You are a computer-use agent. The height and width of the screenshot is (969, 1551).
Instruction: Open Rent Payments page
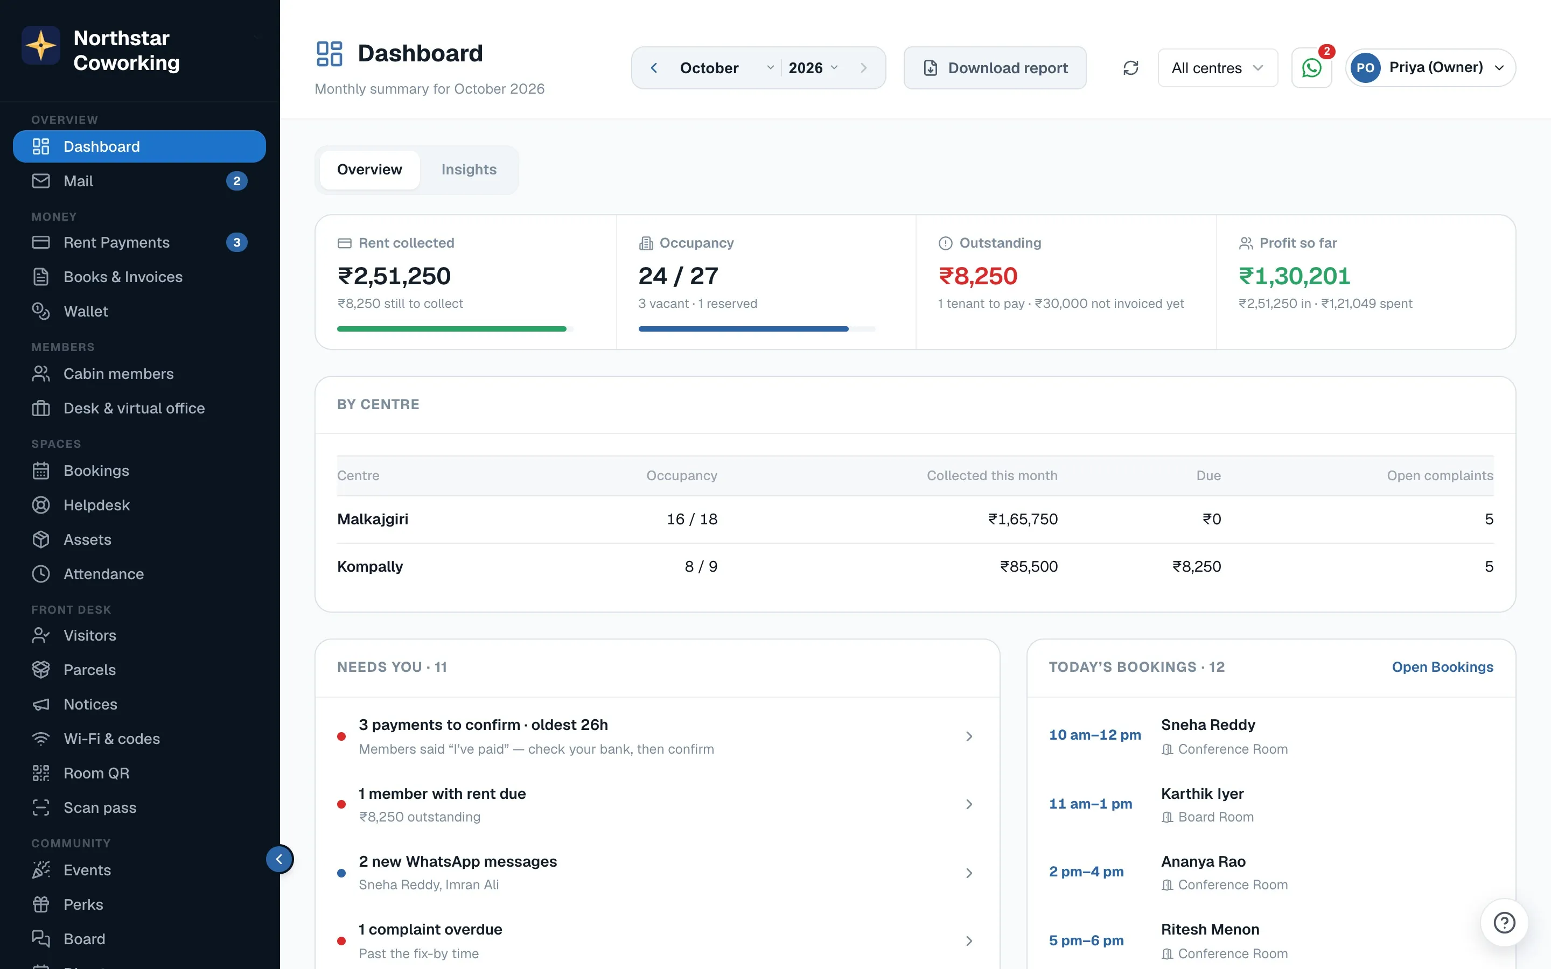point(139,243)
